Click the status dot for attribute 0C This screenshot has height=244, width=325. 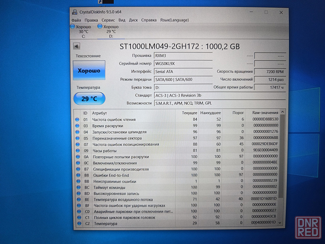point(78,163)
